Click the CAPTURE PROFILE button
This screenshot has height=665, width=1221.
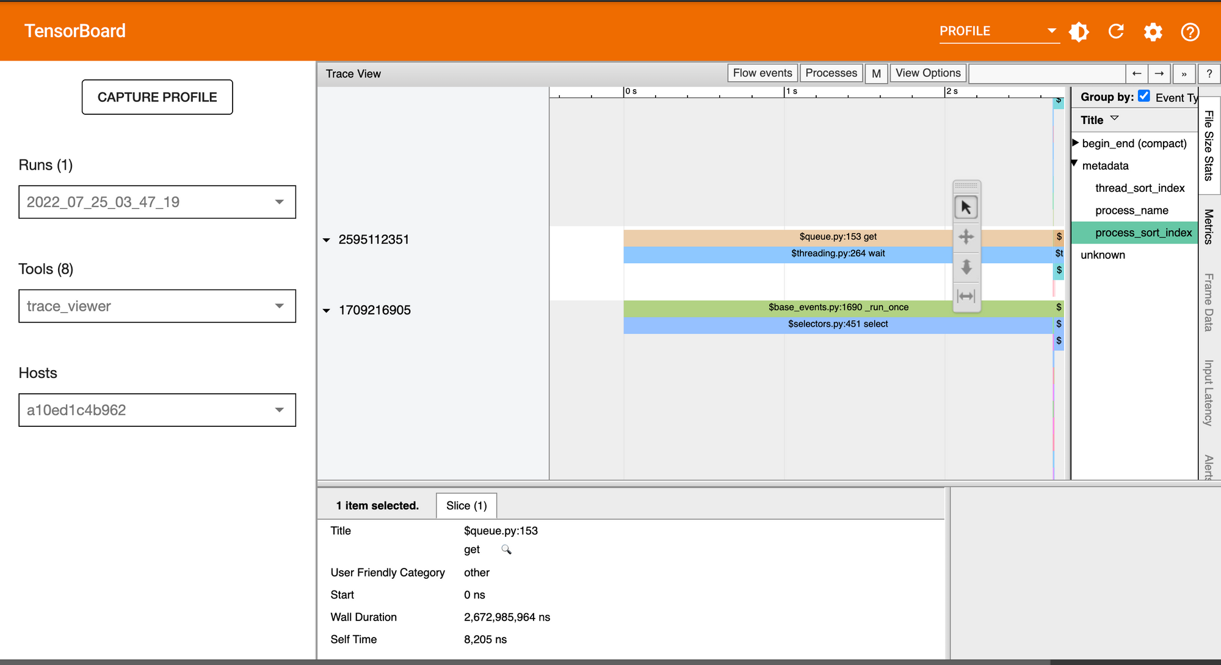[158, 97]
